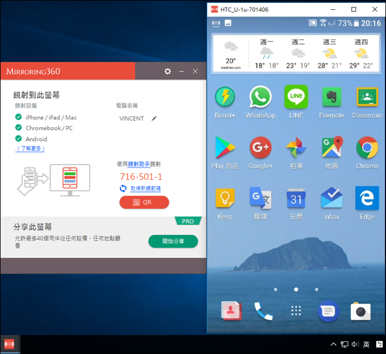The width and height of the screenshot is (386, 354).
Task: Open Play Store app icon
Action: 225,147
